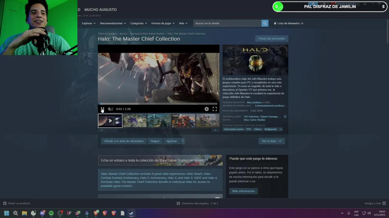The width and height of the screenshot is (389, 218).
Task: Open 'Amigos y chat' panel
Action: (375, 203)
